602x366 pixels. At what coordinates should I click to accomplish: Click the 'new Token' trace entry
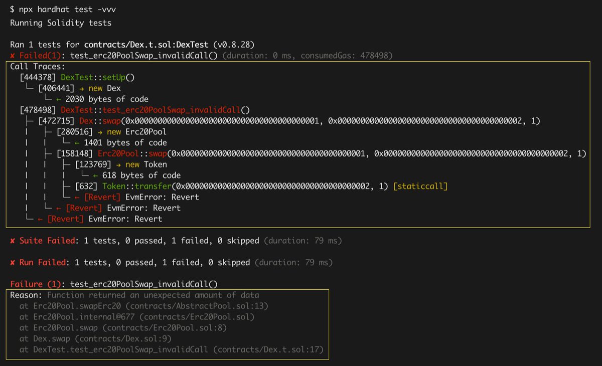(x=146, y=164)
